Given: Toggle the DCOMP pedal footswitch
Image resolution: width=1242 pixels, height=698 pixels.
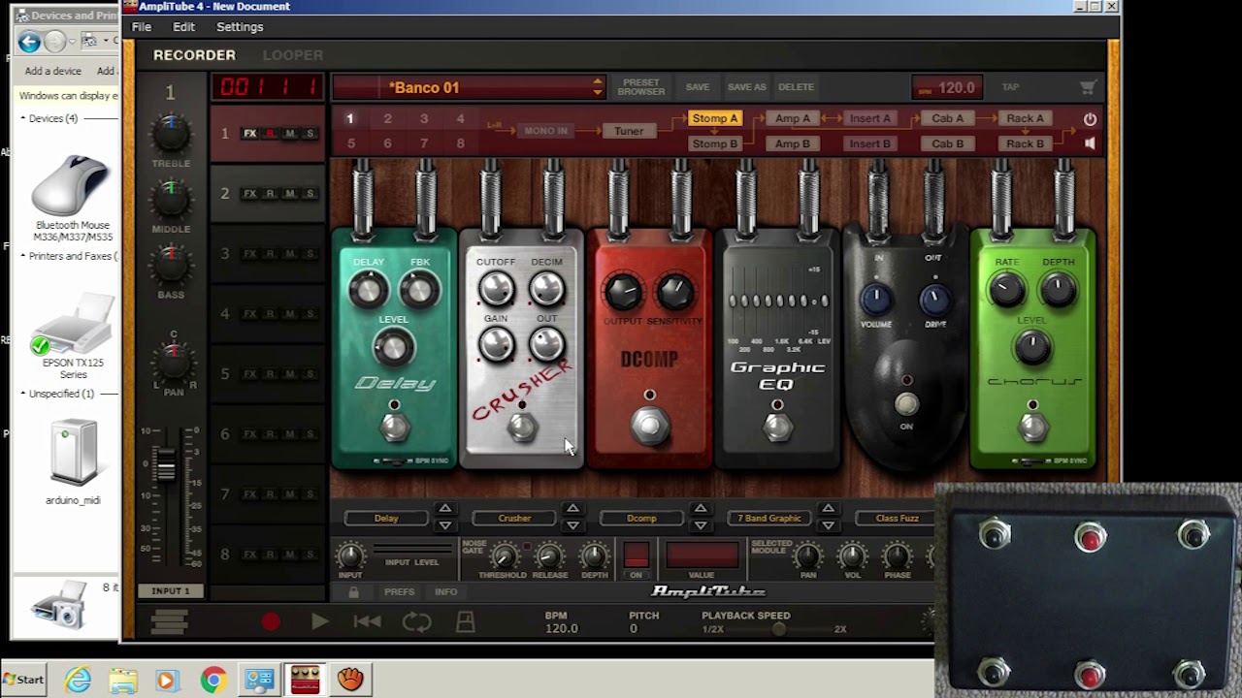Looking at the screenshot, I should click(x=650, y=427).
